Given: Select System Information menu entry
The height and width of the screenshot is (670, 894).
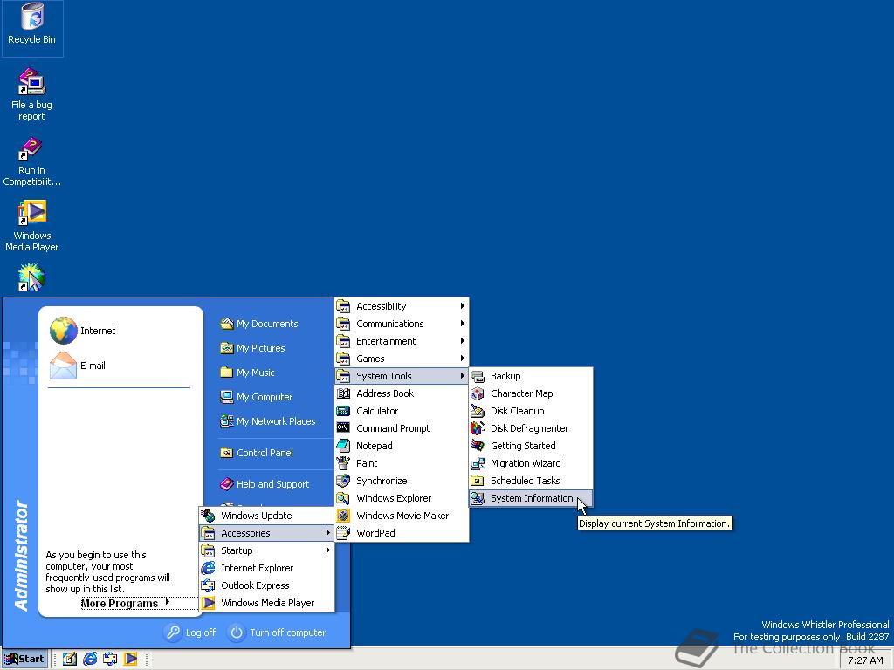Looking at the screenshot, I should (531, 498).
